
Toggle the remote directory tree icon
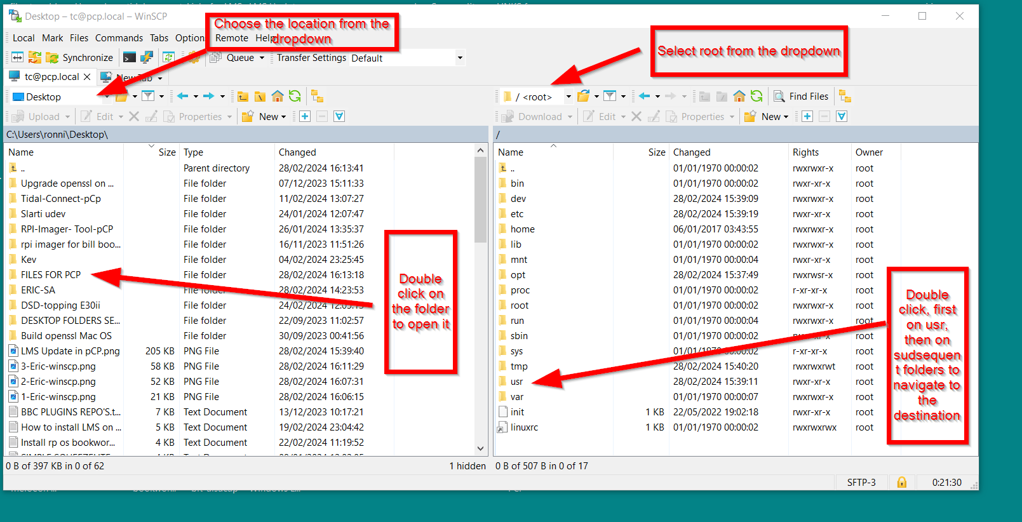click(x=845, y=97)
